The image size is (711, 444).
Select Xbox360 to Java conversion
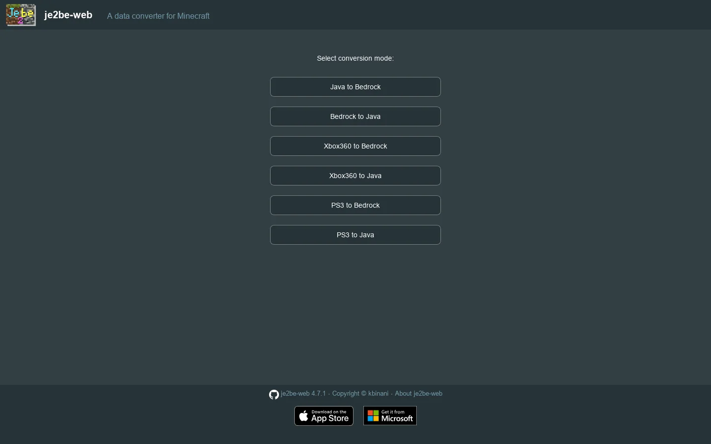click(x=355, y=176)
